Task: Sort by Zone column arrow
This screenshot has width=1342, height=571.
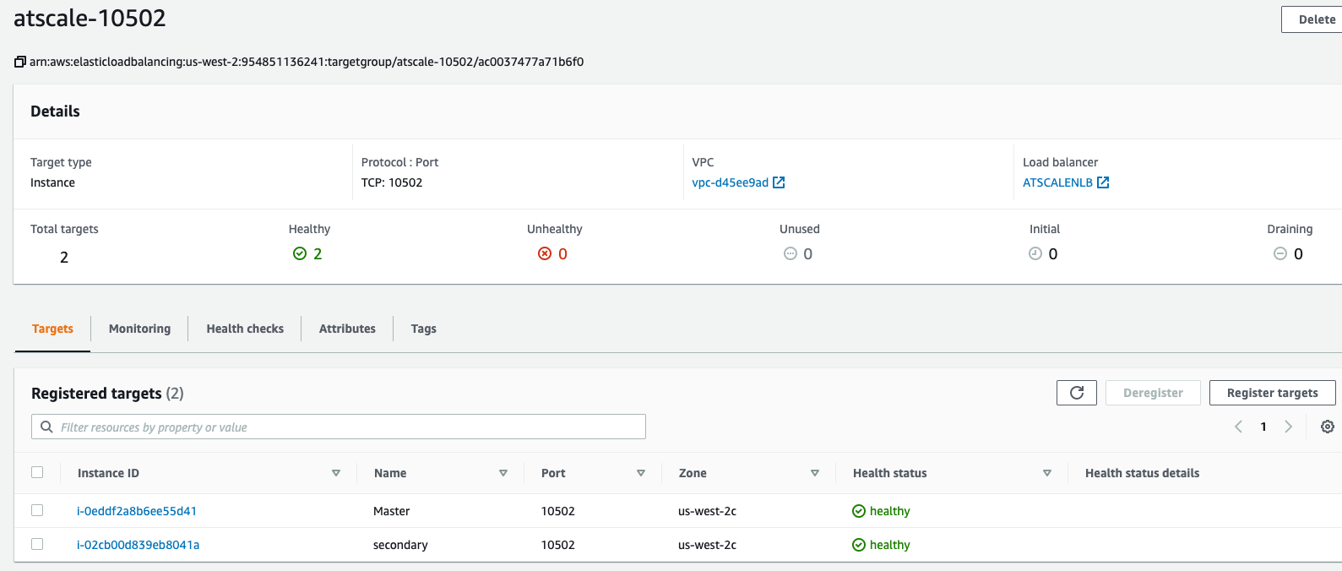Action: click(815, 473)
